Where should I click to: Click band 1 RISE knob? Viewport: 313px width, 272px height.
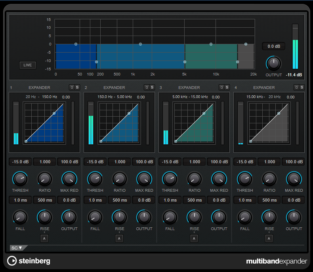[45, 217]
